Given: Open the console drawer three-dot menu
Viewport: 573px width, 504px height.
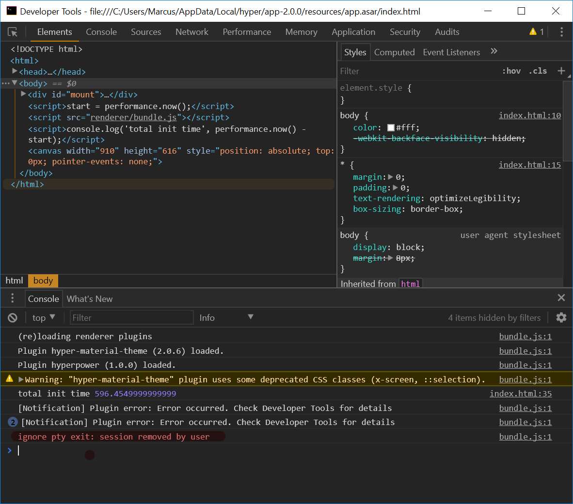Looking at the screenshot, I should (13, 299).
